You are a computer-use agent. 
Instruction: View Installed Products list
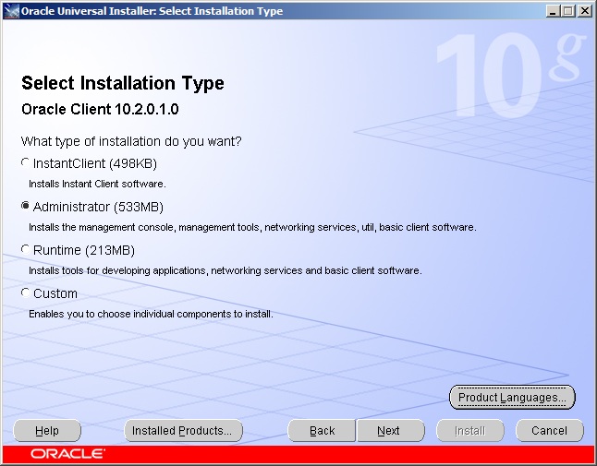point(183,431)
